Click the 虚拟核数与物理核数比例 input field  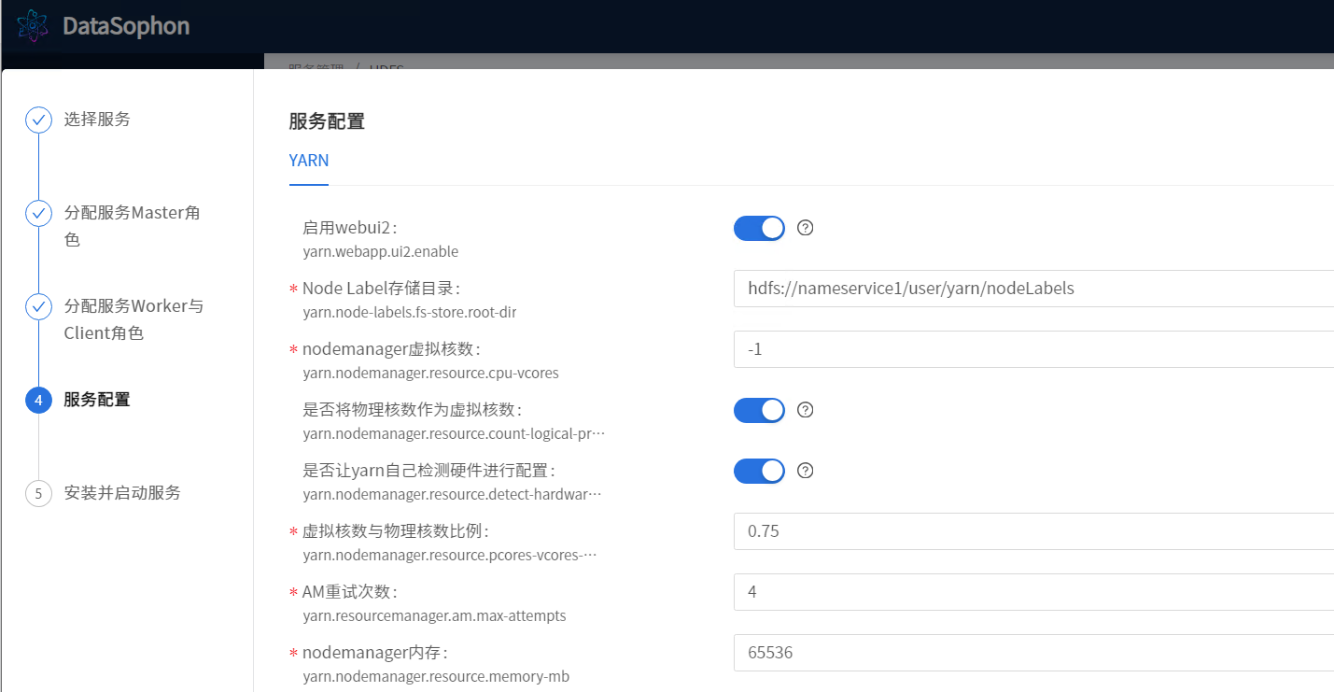pyautogui.click(x=1033, y=531)
